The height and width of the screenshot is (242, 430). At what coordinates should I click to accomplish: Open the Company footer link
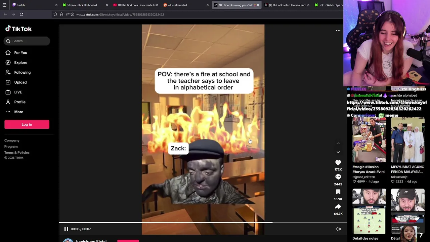12,140
